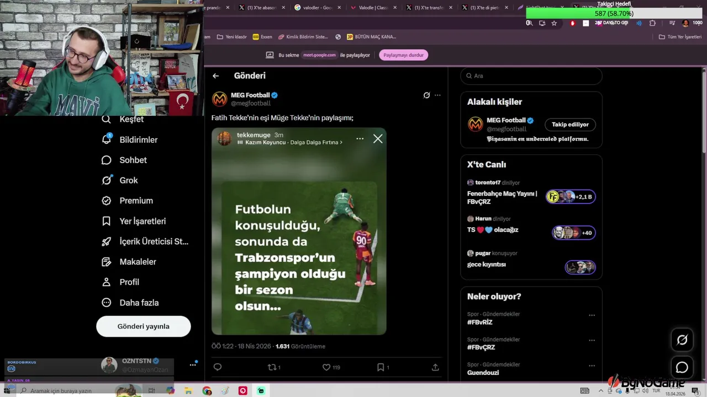Like the post with heart icon

pyautogui.click(x=326, y=367)
